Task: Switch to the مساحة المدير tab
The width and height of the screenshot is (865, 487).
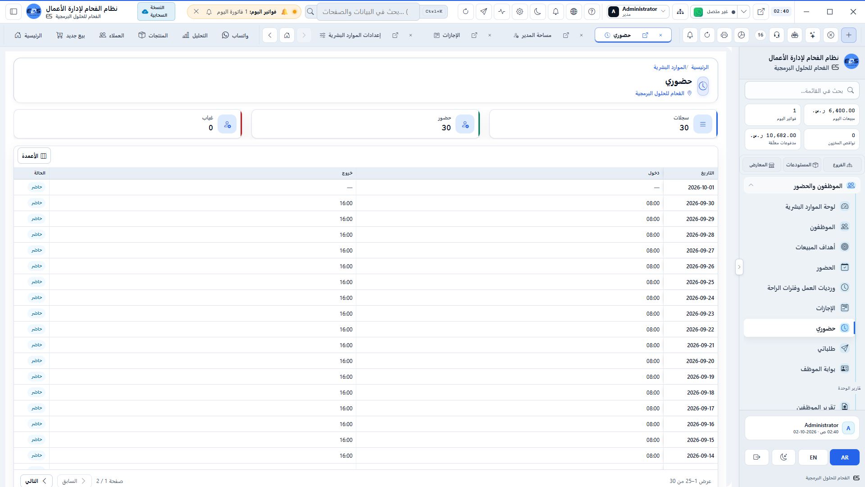Action: pos(533,35)
